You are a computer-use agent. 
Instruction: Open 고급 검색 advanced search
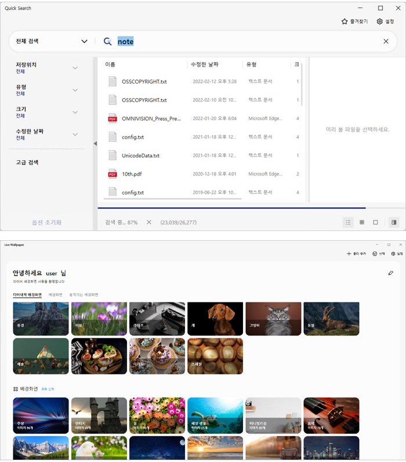[x=27, y=163]
